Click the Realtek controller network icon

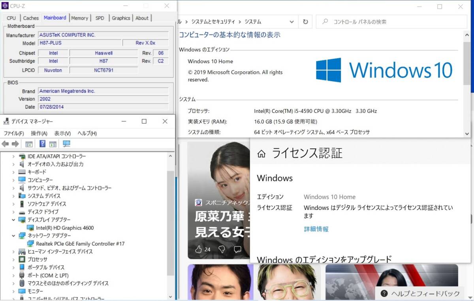click(30, 243)
